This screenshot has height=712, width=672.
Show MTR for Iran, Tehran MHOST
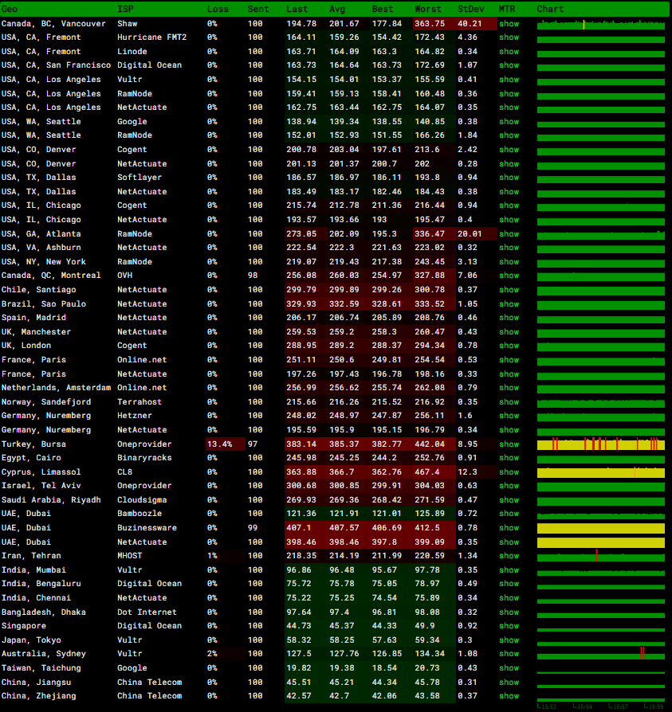click(x=509, y=556)
